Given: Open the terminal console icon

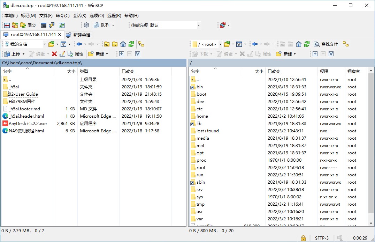Looking at the screenshot, I should 44,25.
